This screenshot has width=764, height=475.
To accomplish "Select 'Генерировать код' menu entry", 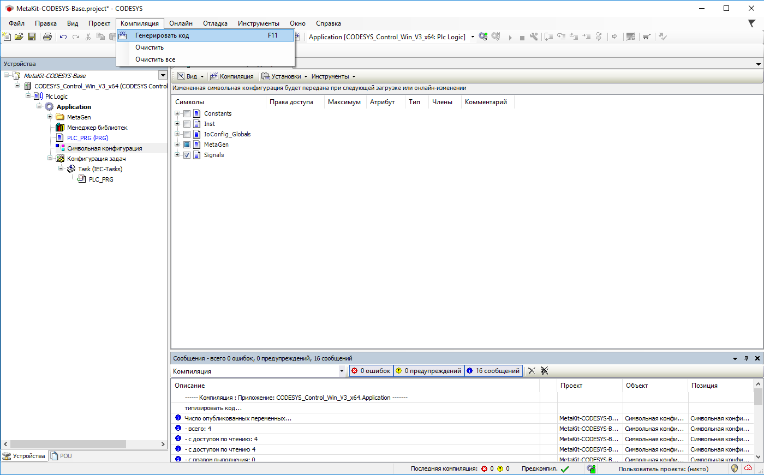I will click(206, 35).
